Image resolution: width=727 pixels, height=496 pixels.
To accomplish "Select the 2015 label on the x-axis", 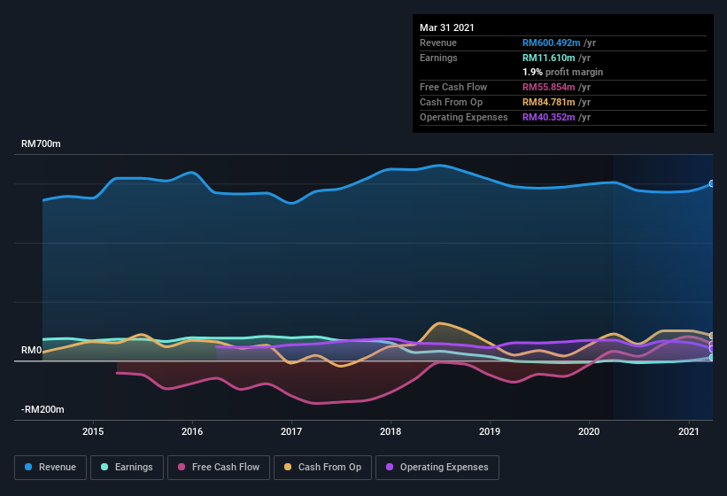I will point(93,431).
